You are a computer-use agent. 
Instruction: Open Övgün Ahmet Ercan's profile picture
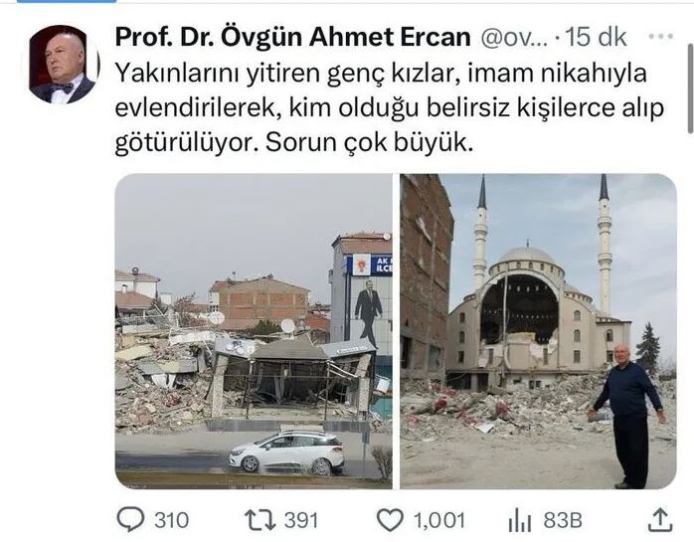64,65
